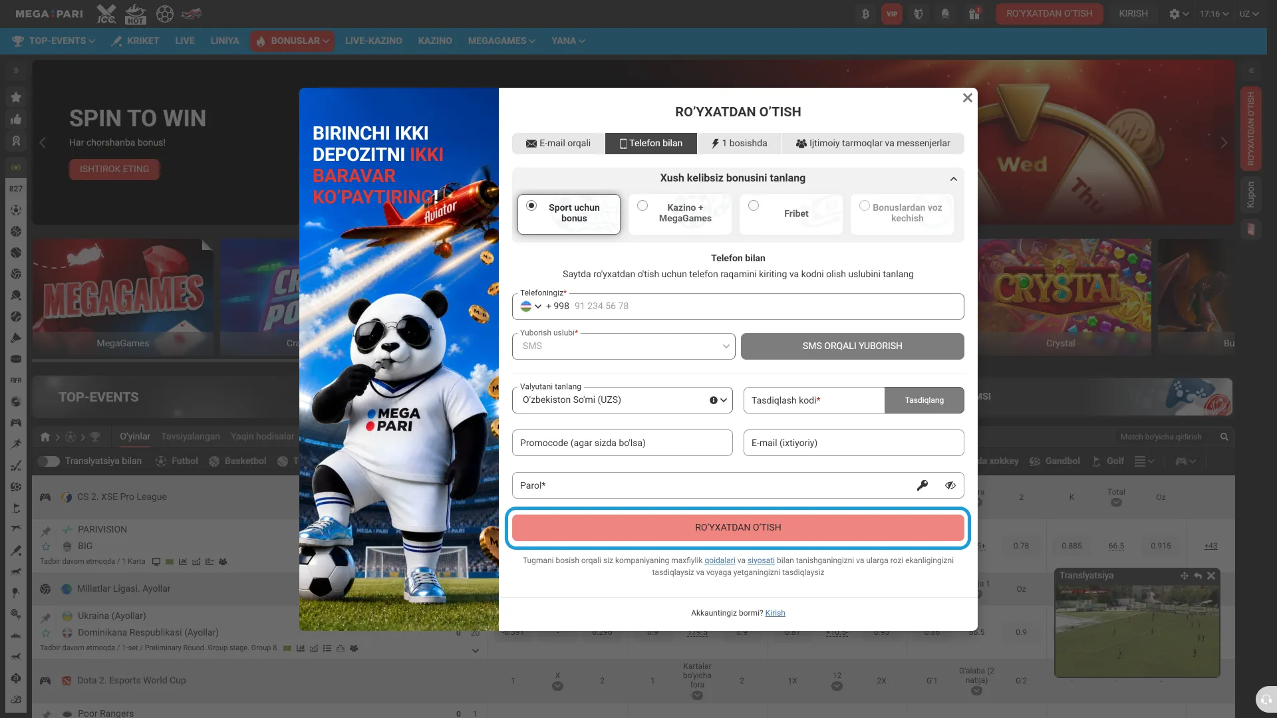Expand the TOP-EVENTS menu

tap(54, 41)
